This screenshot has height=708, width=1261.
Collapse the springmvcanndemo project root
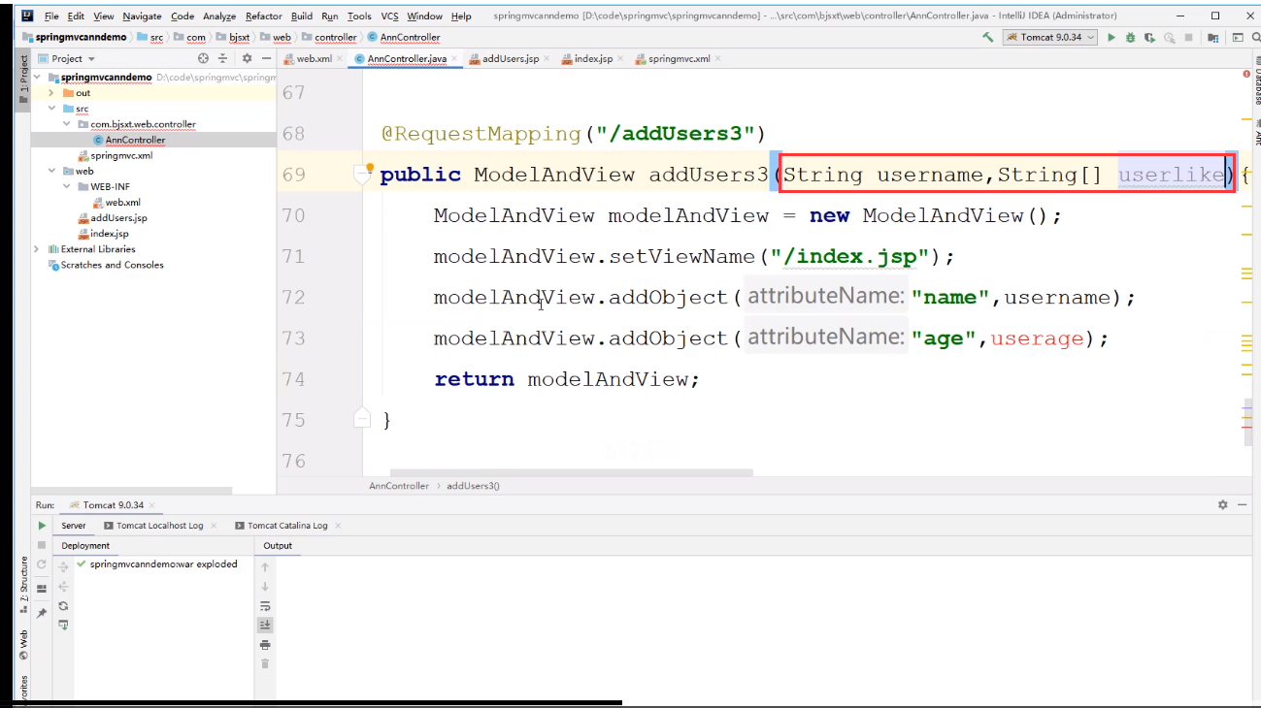pos(38,77)
